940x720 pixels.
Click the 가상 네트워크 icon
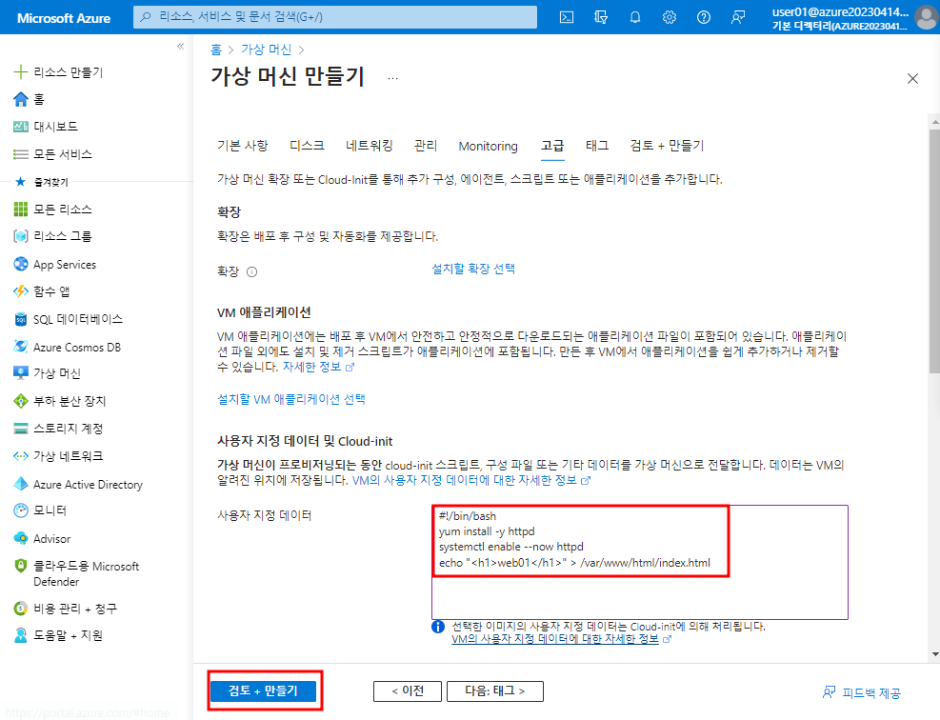click(21, 455)
